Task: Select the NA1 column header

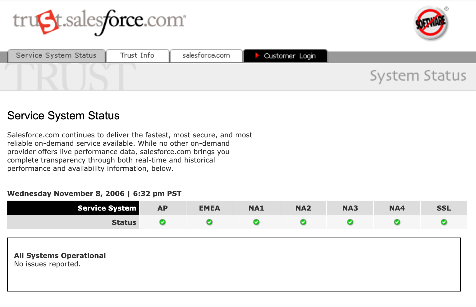Action: tap(256, 208)
